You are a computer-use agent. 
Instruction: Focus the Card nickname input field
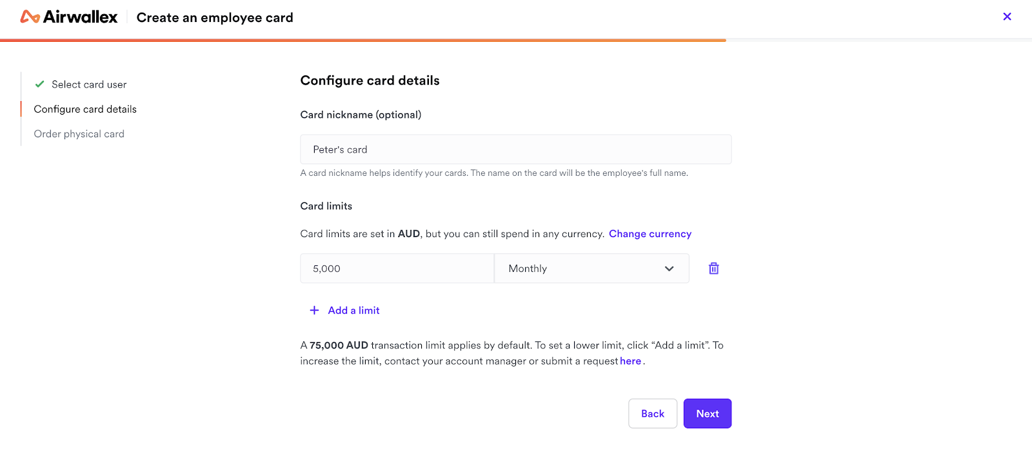(x=516, y=149)
